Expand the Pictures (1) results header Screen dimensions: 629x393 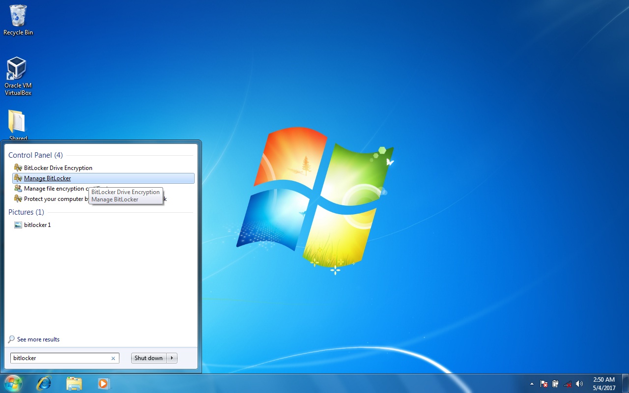[x=26, y=212]
